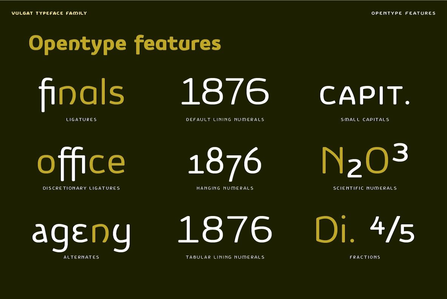Click the top-right "Opentype Features" label
This screenshot has height=299, width=447.
[x=403, y=13]
